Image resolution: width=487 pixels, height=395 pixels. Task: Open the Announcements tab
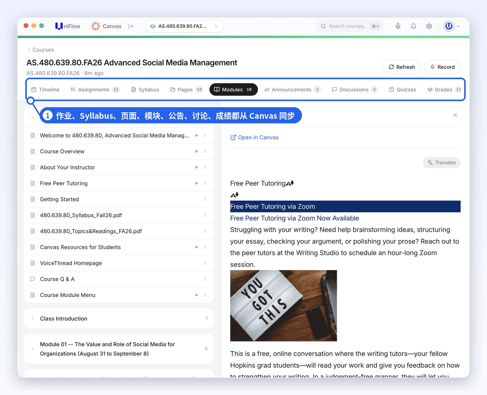point(293,90)
